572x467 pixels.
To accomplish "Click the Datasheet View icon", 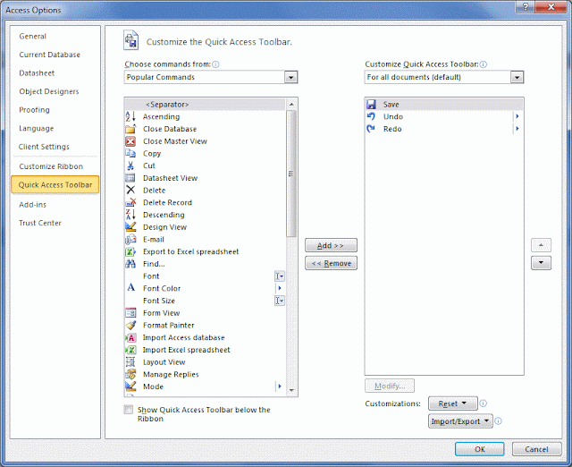I will coord(130,178).
